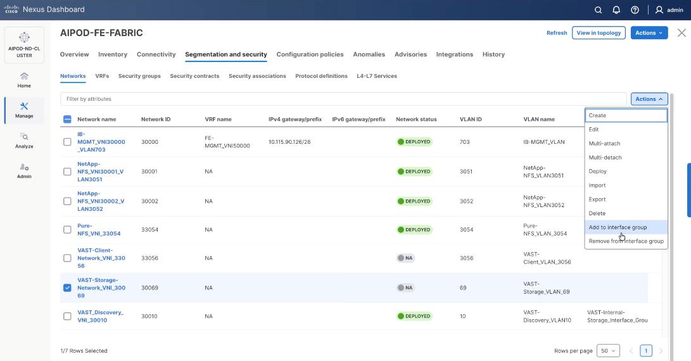The image size is (691, 361).
Task: Collapse the table Actions dropdown
Action: click(649, 99)
